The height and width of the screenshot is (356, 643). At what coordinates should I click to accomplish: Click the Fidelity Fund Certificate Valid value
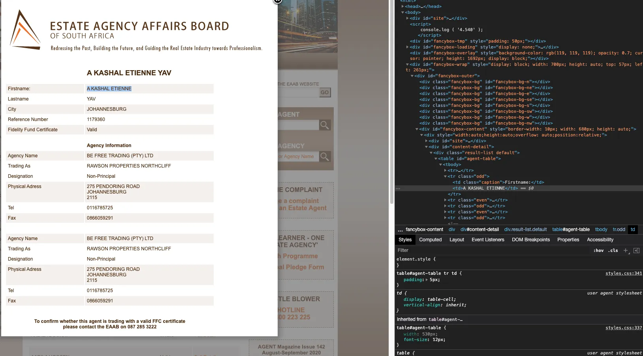[92, 130]
